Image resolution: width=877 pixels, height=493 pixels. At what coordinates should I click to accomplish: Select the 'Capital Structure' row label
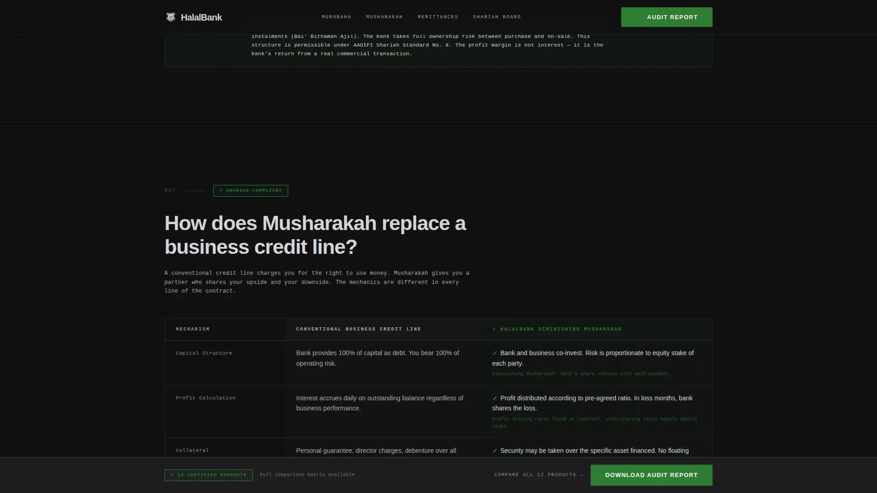coord(204,353)
